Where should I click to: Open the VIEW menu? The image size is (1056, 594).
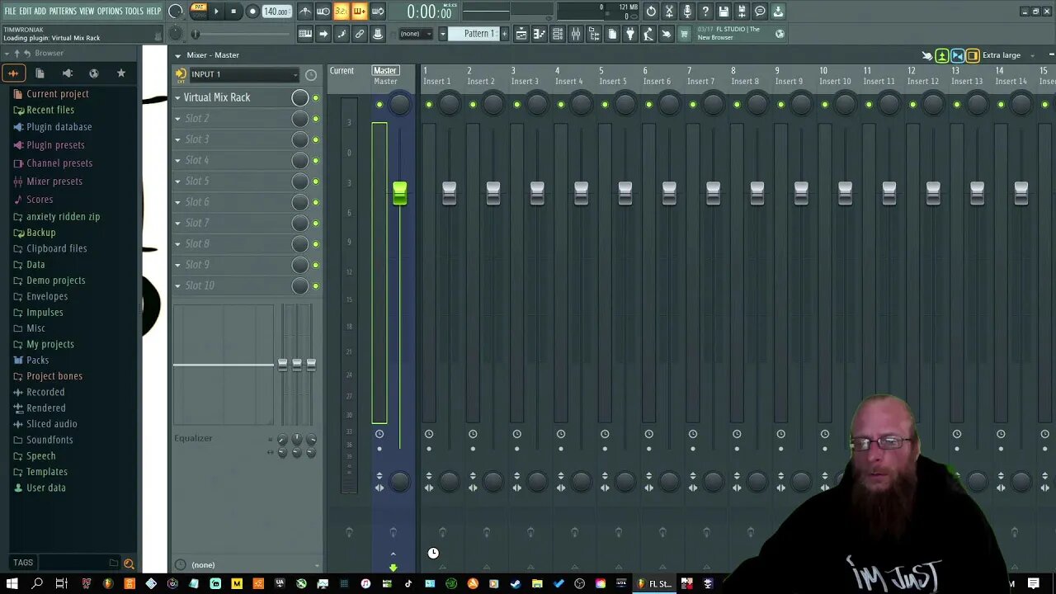pyautogui.click(x=87, y=11)
